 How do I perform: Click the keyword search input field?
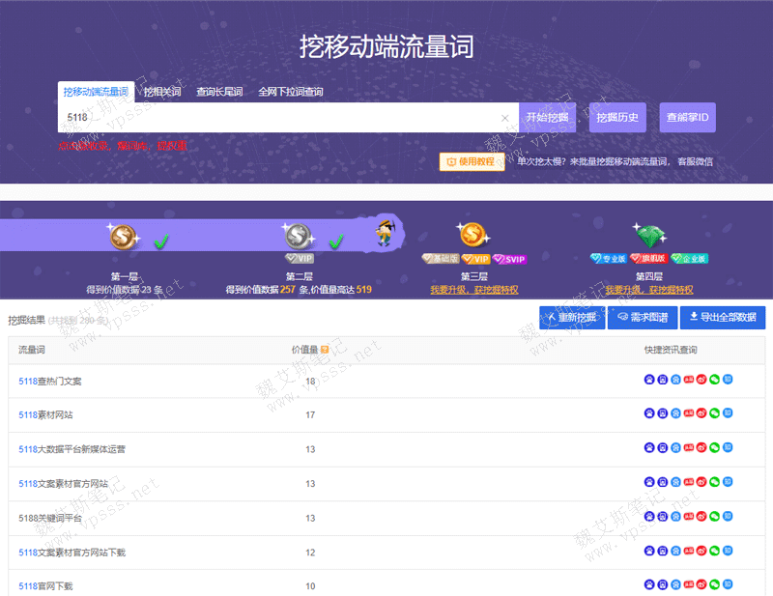[280, 118]
